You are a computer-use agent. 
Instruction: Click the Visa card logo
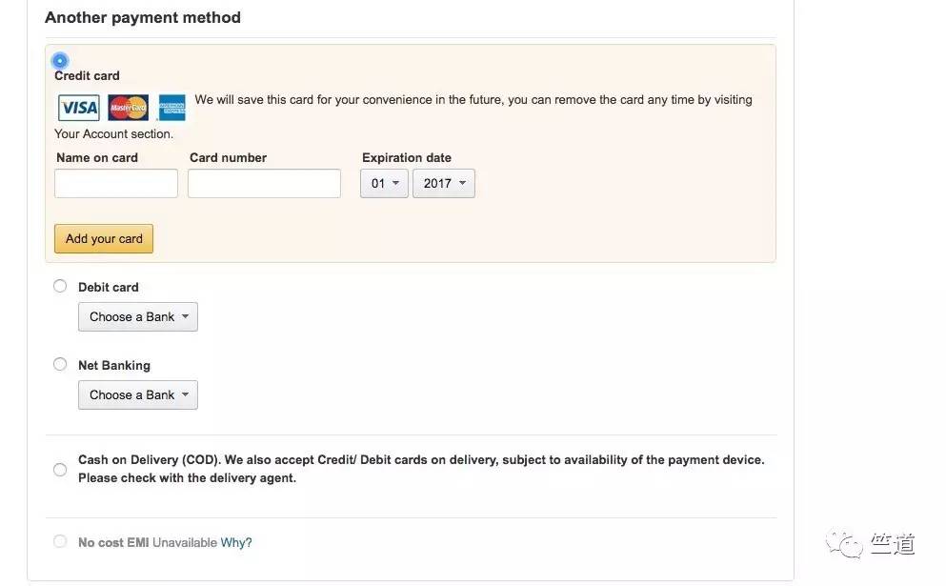click(x=78, y=108)
